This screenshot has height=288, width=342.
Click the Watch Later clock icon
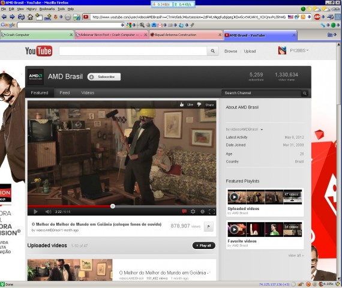point(203,212)
